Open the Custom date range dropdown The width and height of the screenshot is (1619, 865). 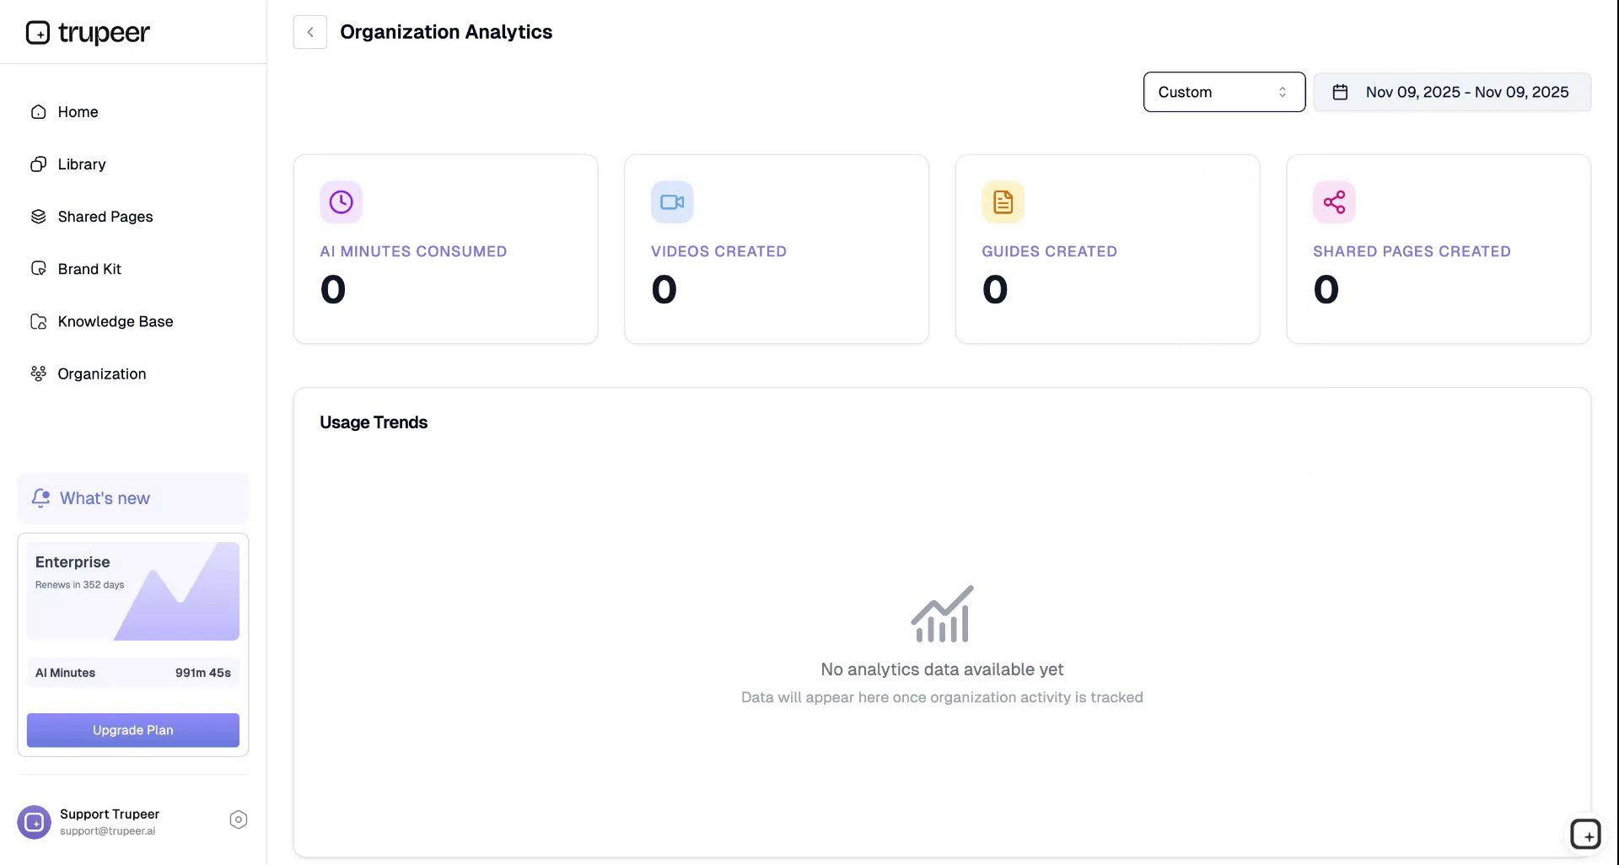click(x=1224, y=92)
